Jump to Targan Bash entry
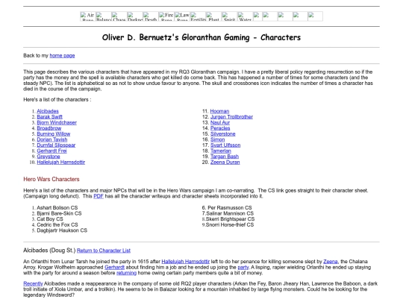Image resolution: width=403 pixels, height=302 pixels. pos(225,157)
